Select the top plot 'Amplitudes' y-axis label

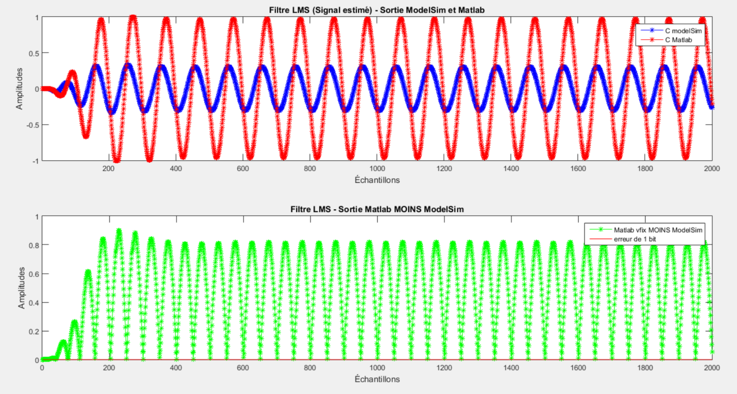(19, 88)
